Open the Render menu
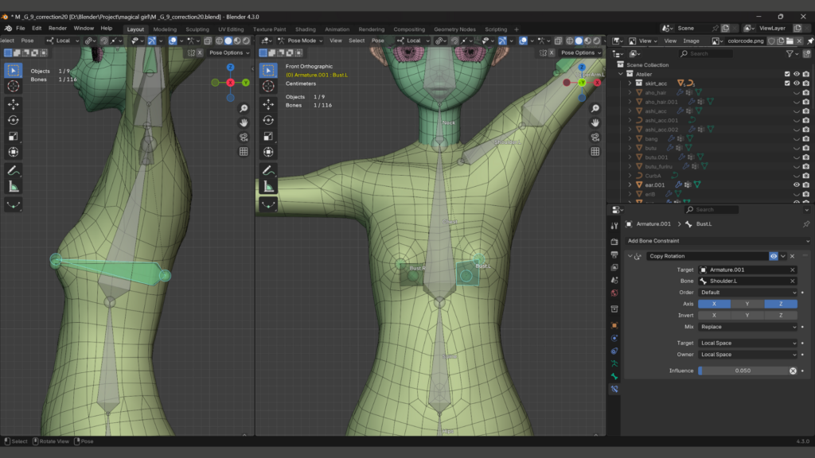 coord(57,28)
